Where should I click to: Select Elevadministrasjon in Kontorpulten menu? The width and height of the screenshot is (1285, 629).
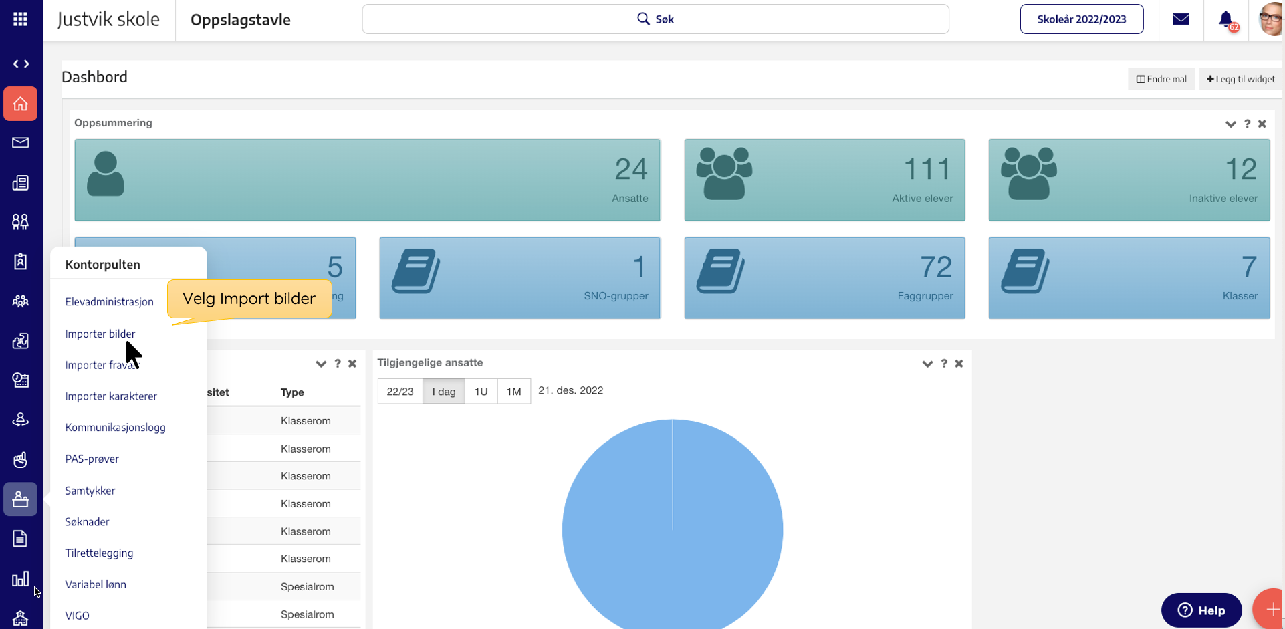coord(109,302)
